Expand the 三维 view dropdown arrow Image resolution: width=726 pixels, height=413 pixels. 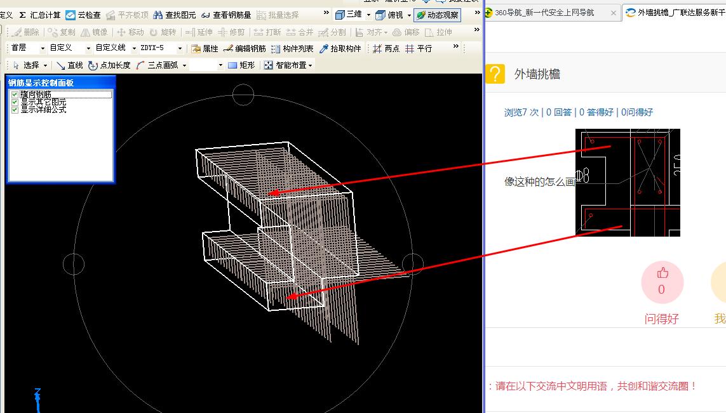(x=368, y=15)
